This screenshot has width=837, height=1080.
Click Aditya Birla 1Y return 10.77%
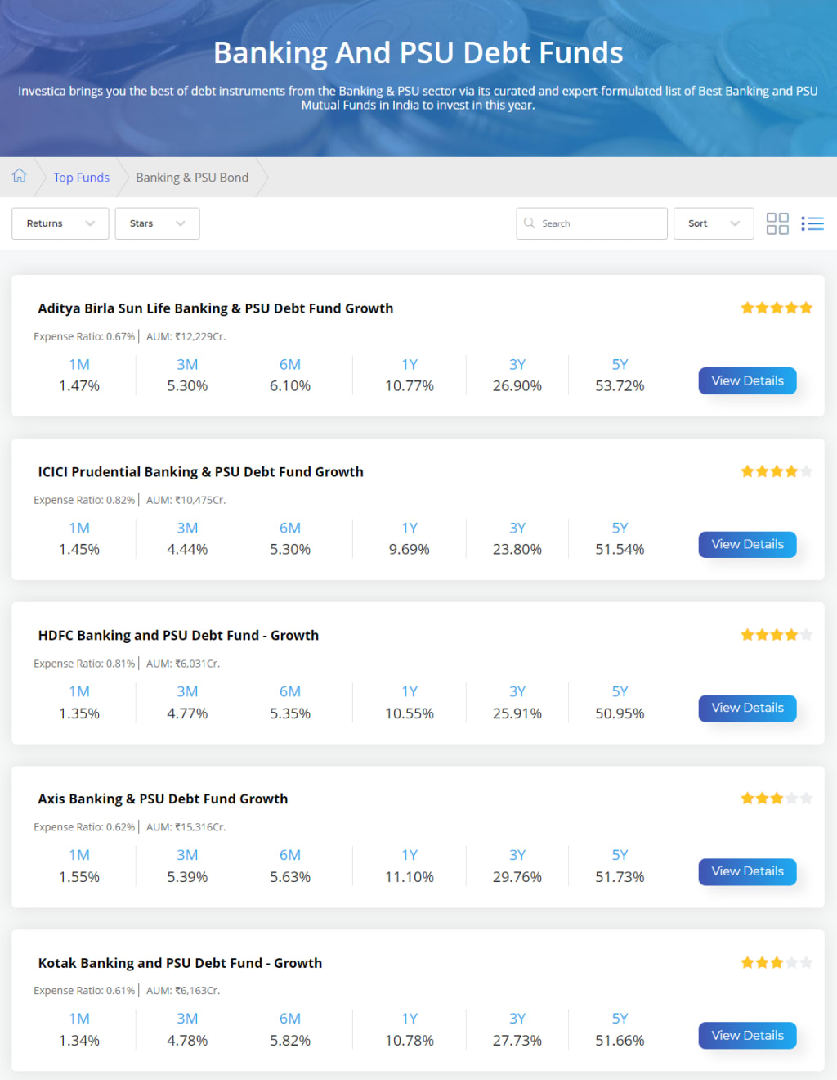click(410, 386)
